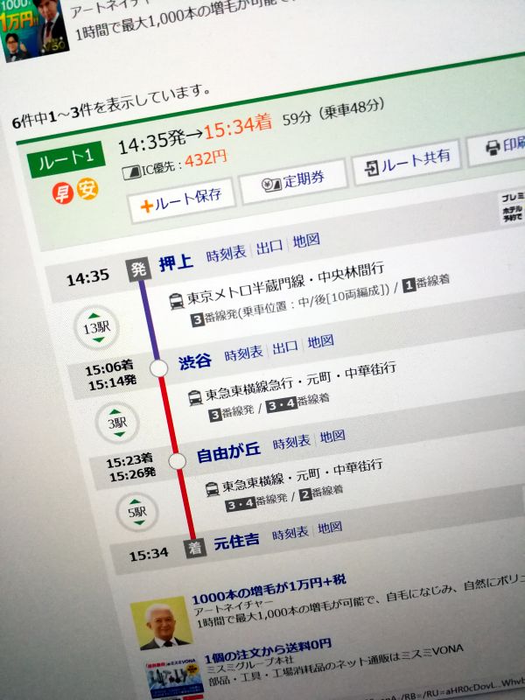
Task: Expand the 3駅 stops list
Action: pos(117,423)
